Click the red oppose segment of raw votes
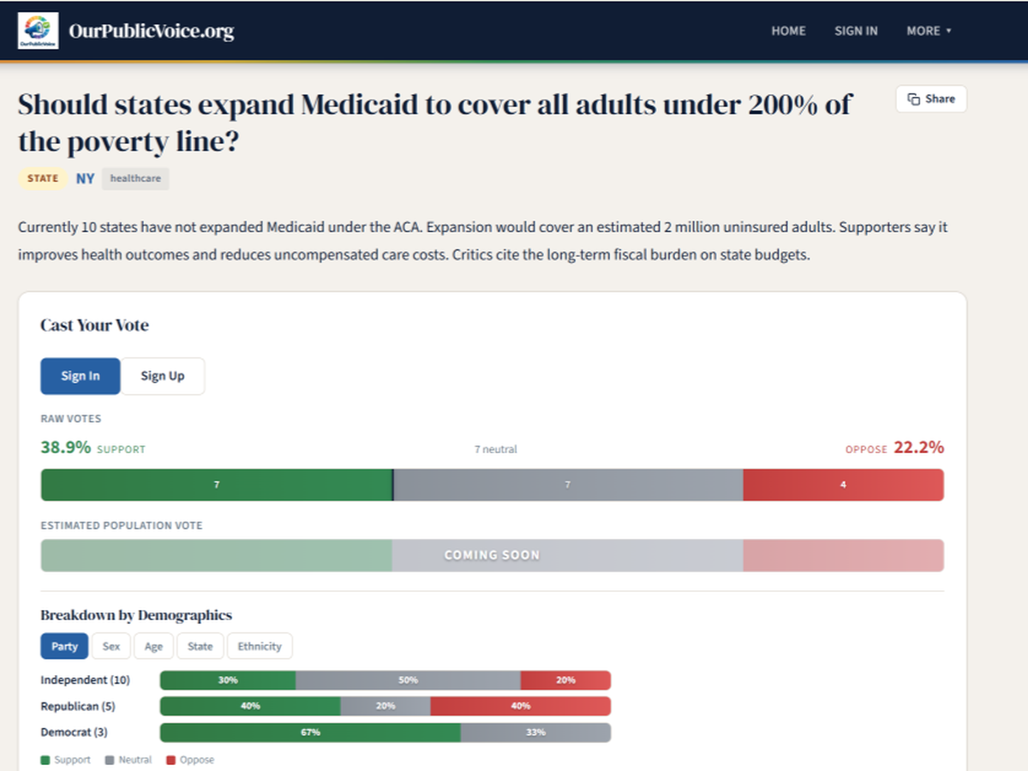 (843, 485)
